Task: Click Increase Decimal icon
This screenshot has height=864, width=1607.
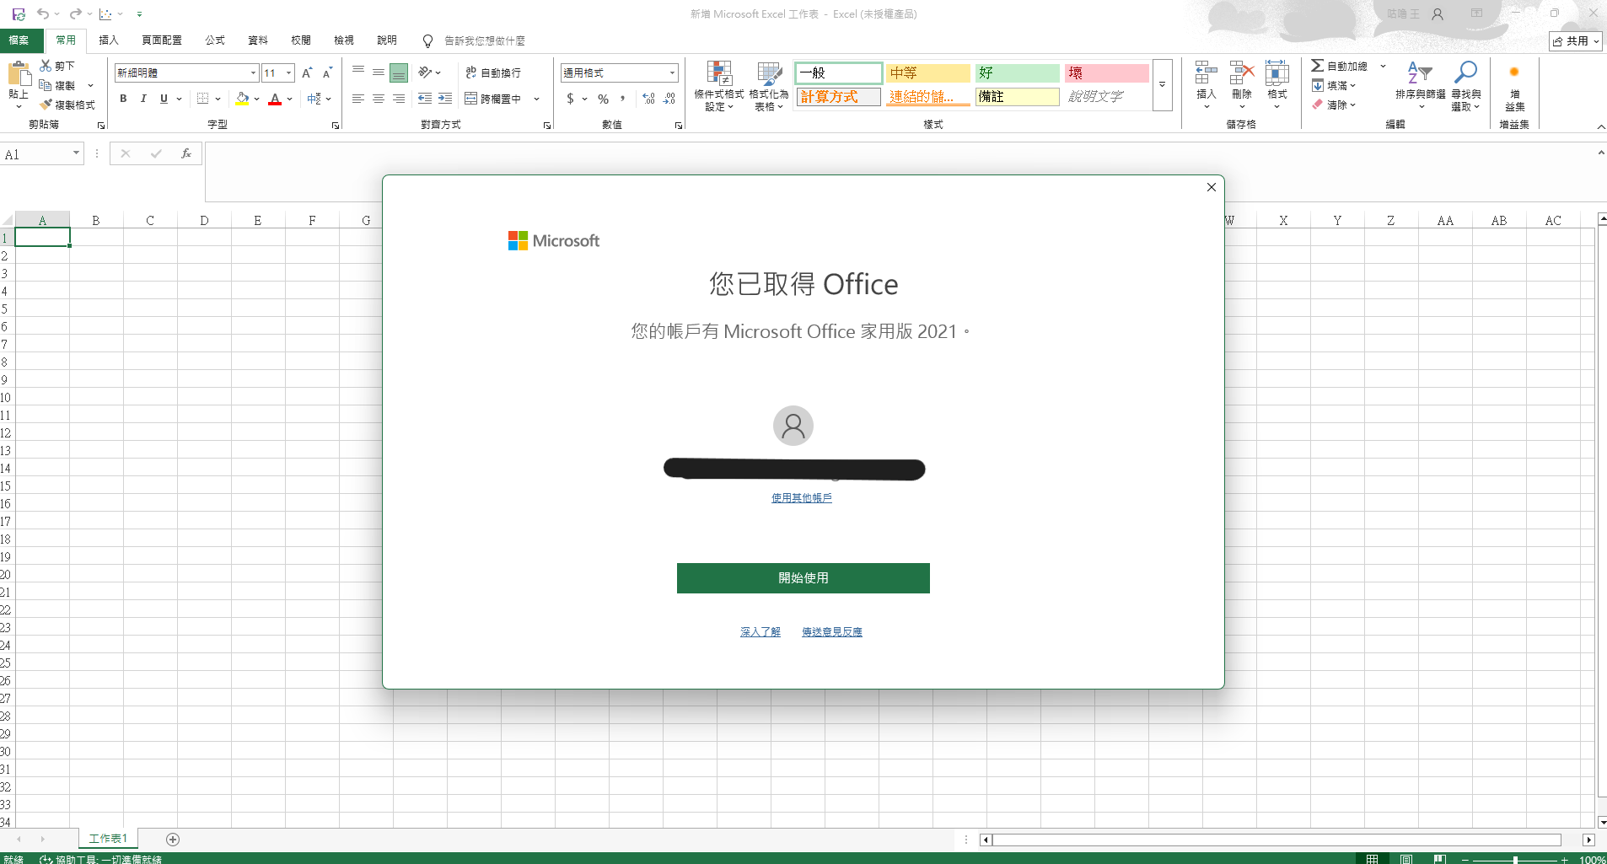Action: coord(648,99)
